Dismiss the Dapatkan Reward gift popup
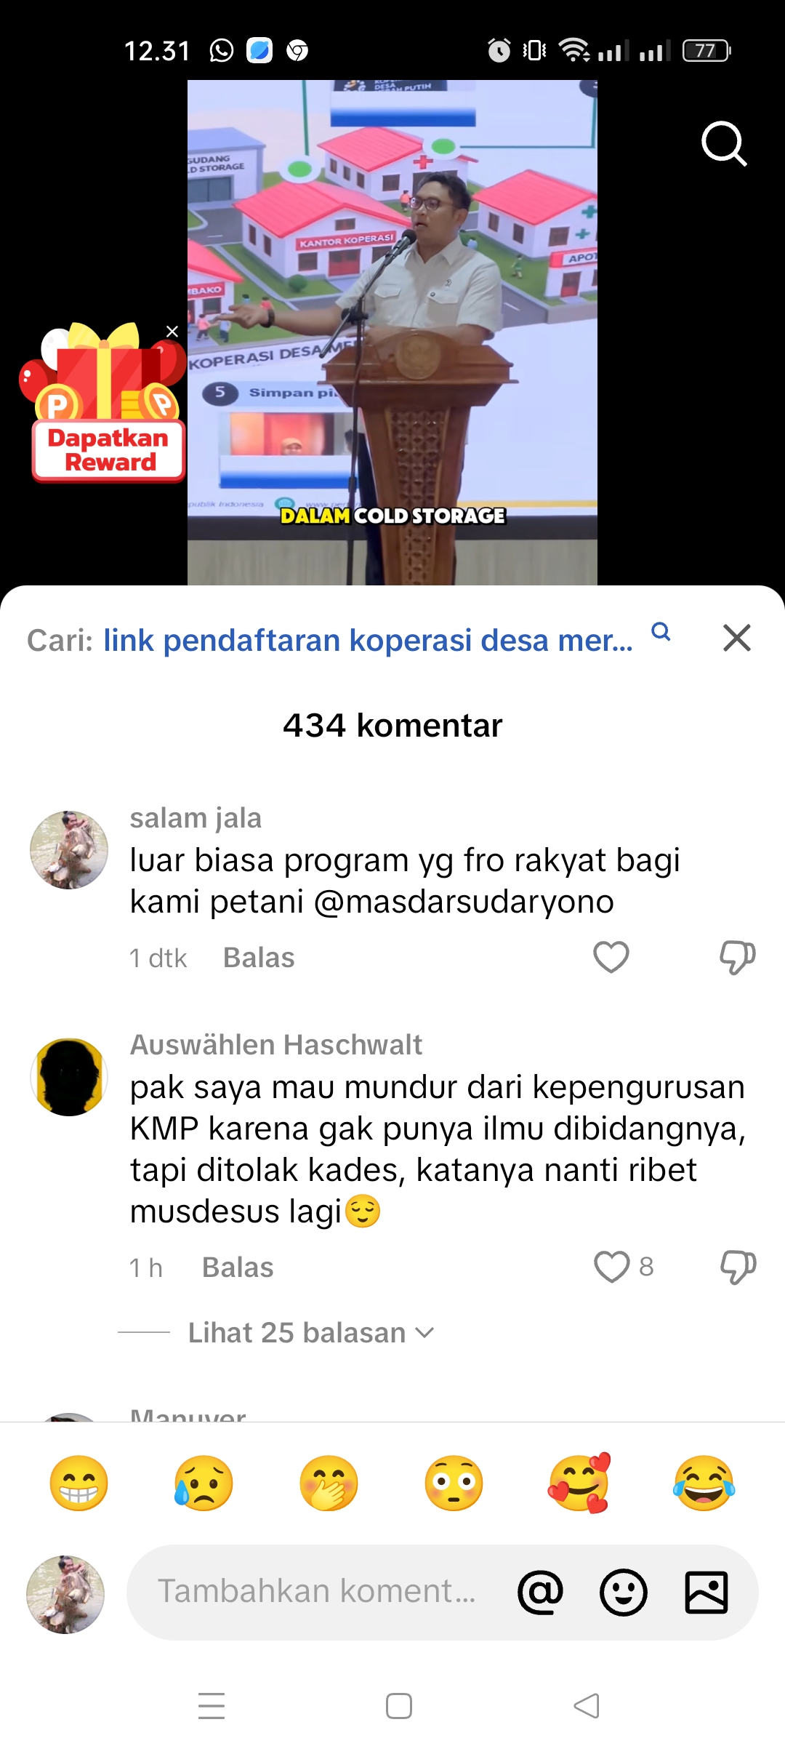 tap(172, 332)
